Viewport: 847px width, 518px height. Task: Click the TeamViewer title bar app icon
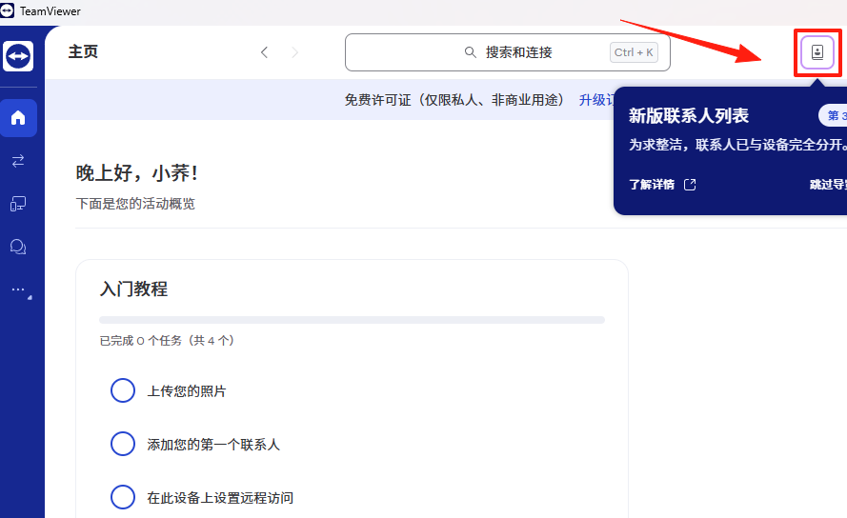(7, 10)
